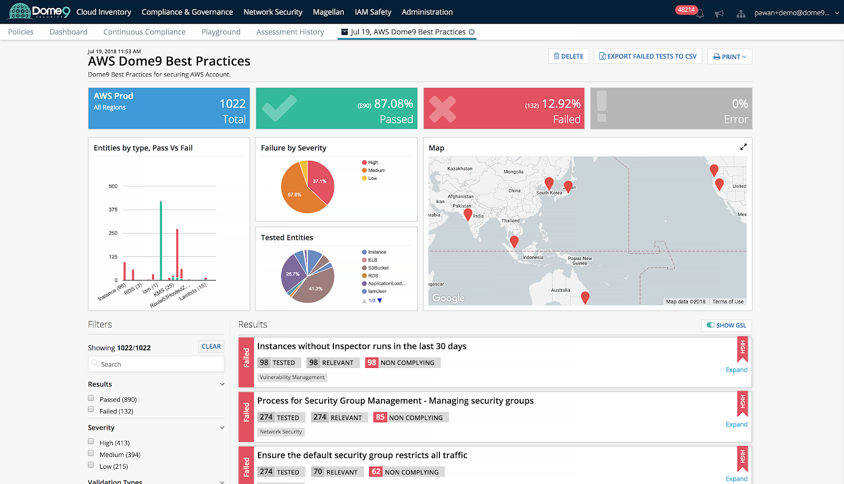
Task: Switch to Continuous Compliance tab
Action: pyautogui.click(x=145, y=32)
